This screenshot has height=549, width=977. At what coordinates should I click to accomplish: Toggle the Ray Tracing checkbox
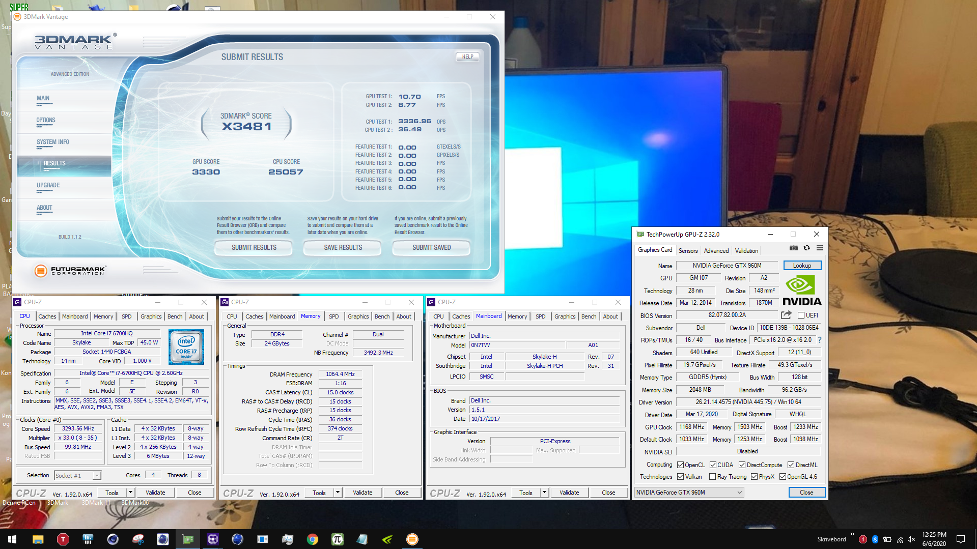pos(712,477)
